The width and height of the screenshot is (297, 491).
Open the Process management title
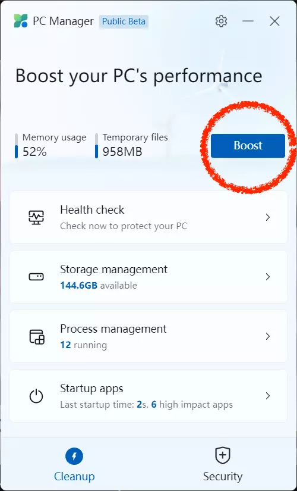point(113,329)
